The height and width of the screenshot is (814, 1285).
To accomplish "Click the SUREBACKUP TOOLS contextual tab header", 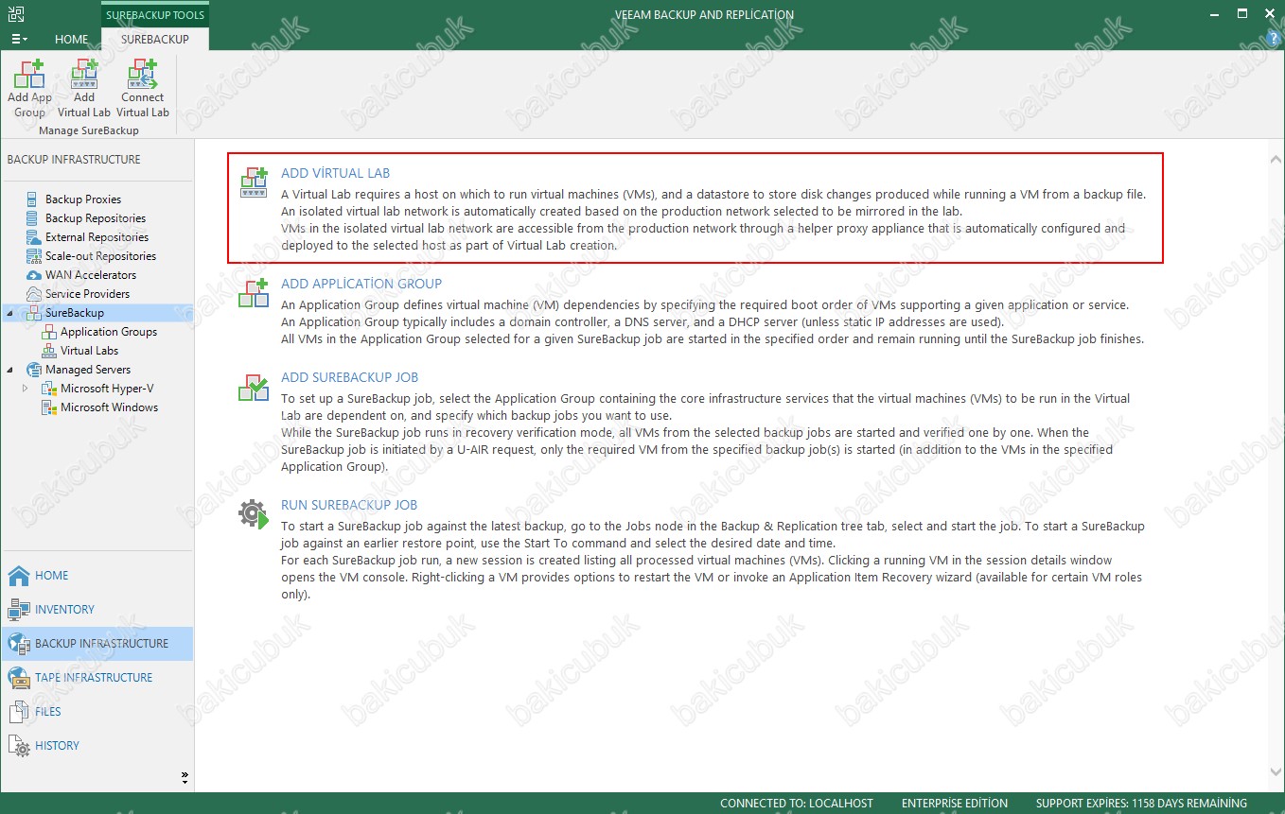I will [x=155, y=14].
